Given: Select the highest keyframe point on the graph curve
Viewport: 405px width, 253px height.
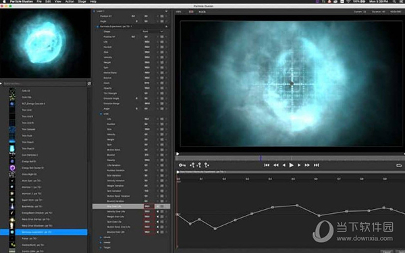Looking at the screenshot, I should 297,206.
